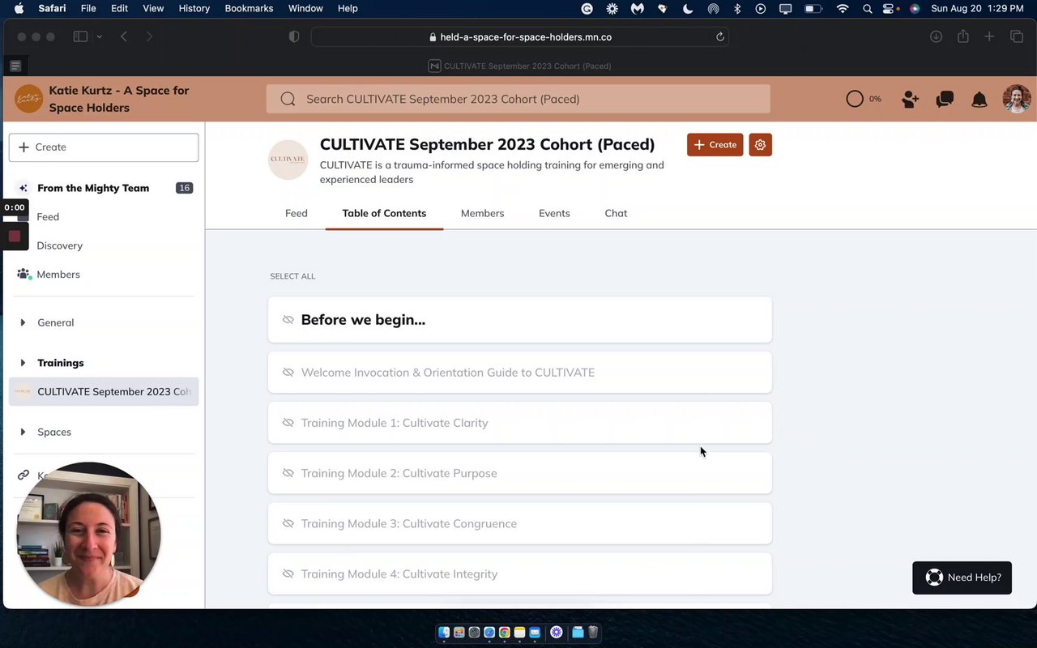Expand the Spaces section triangle

(x=23, y=432)
